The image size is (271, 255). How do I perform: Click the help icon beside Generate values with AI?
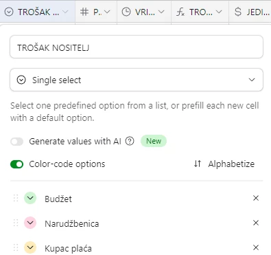tap(130, 141)
